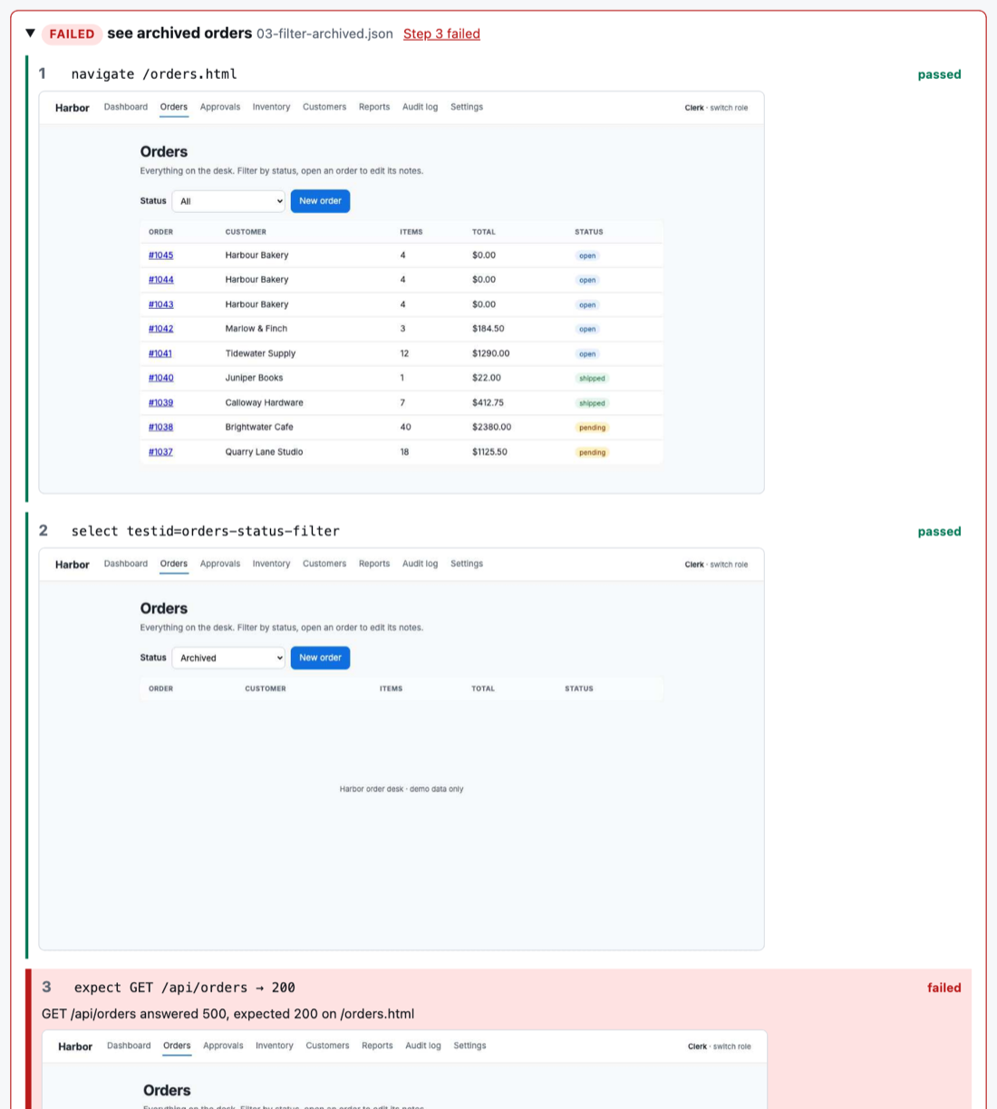This screenshot has height=1109, width=997.
Task: Select Audit log tab in step 1 screenshot
Action: point(420,107)
